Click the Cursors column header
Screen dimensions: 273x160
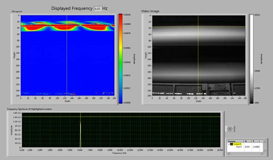point(235,141)
